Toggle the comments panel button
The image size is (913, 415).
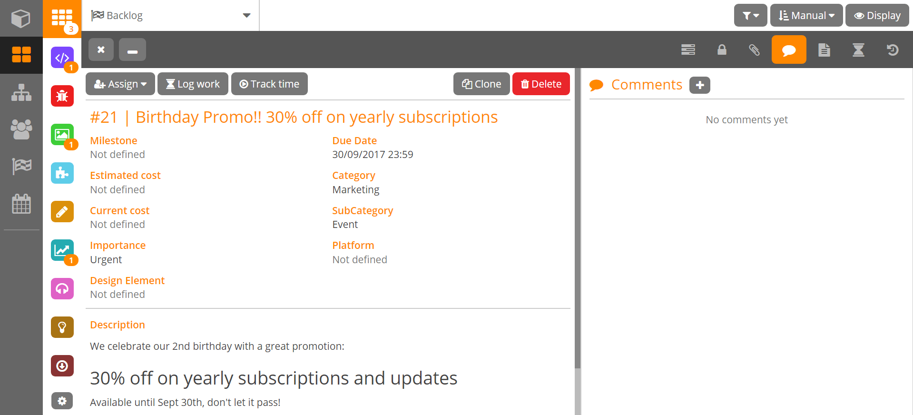[x=789, y=50]
